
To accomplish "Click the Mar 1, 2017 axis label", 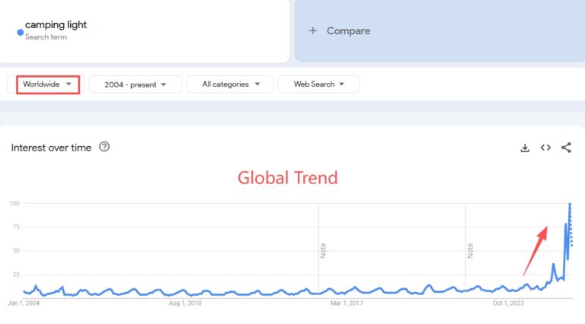I will coord(347,303).
